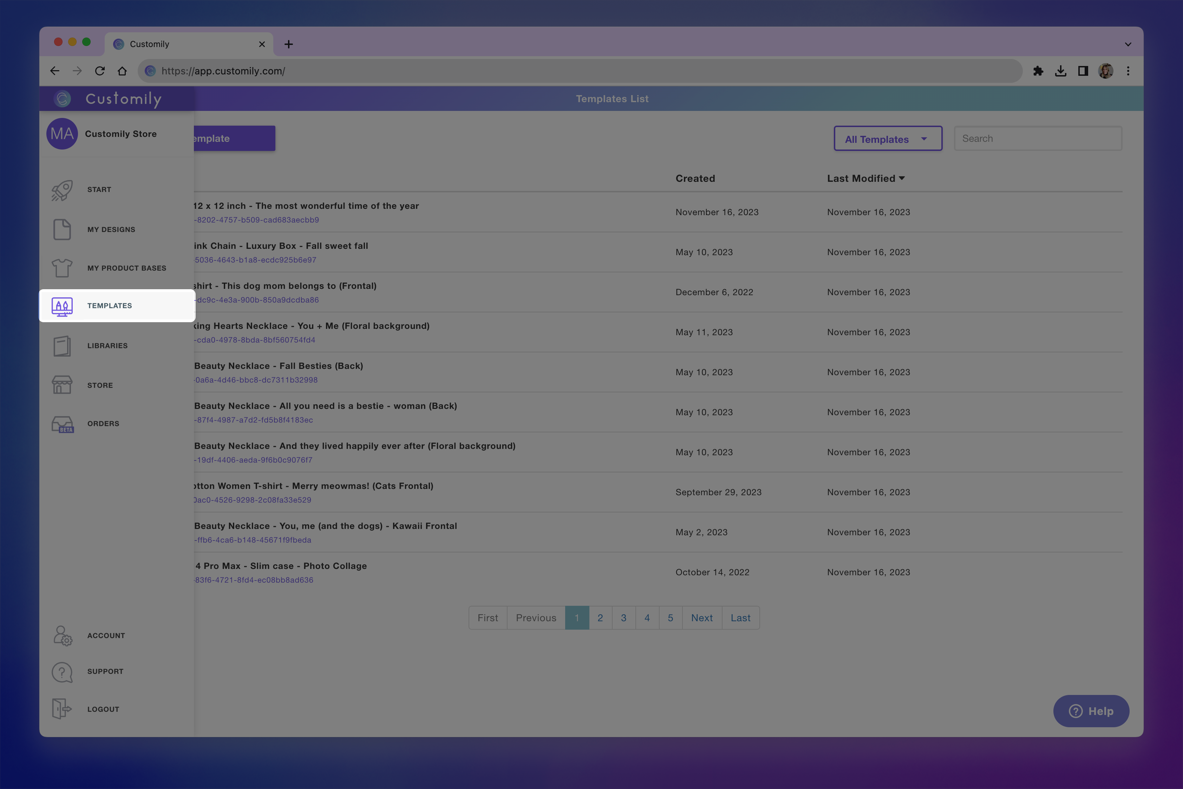Click the template Search field
The image size is (1183, 789).
pos(1038,138)
